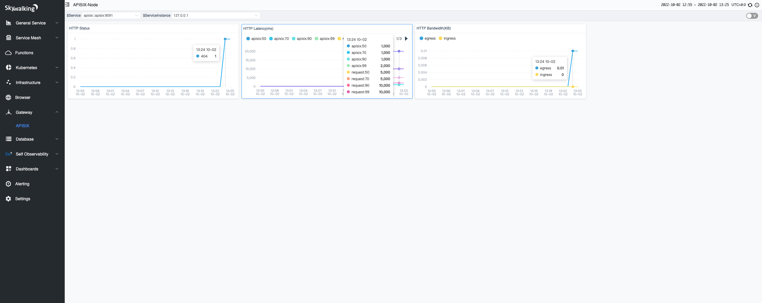762x303 pixels.
Task: Click the Settings gear icon
Action: pyautogui.click(x=8, y=199)
